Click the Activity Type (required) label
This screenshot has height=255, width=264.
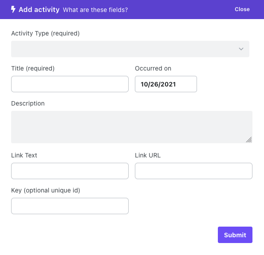[45, 33]
